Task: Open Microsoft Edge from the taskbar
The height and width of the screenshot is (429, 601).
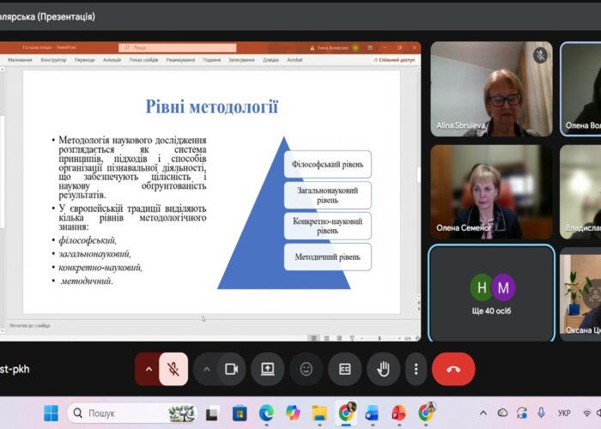Action: click(x=266, y=414)
